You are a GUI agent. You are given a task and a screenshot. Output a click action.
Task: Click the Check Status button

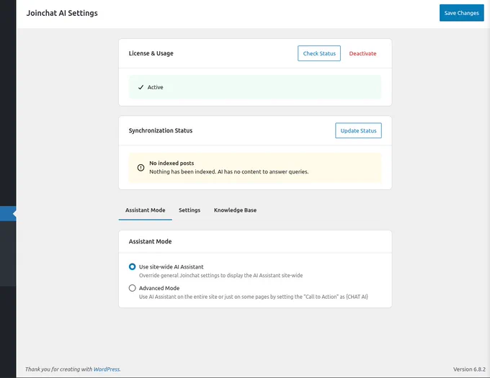point(319,53)
